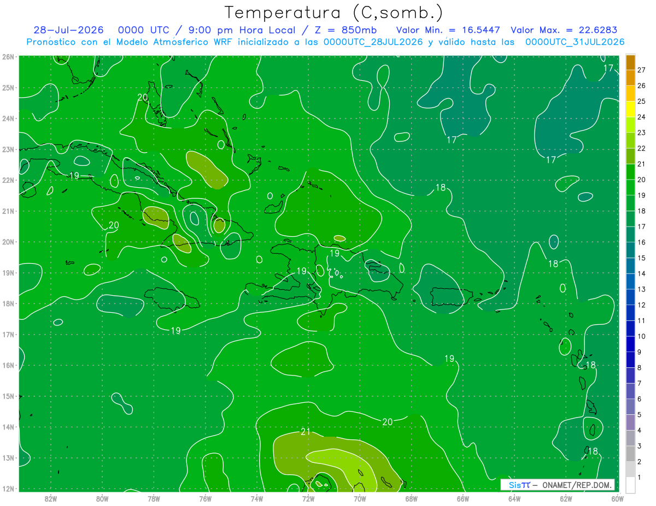
Task: Click the 14N latitude axis label
Action: 8,427
